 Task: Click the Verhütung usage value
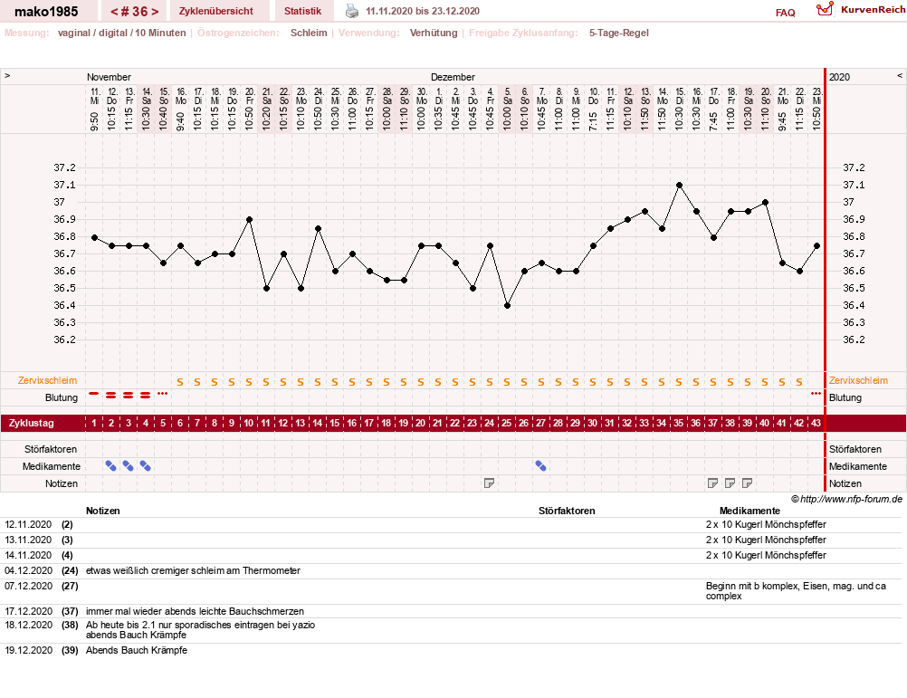(x=434, y=33)
